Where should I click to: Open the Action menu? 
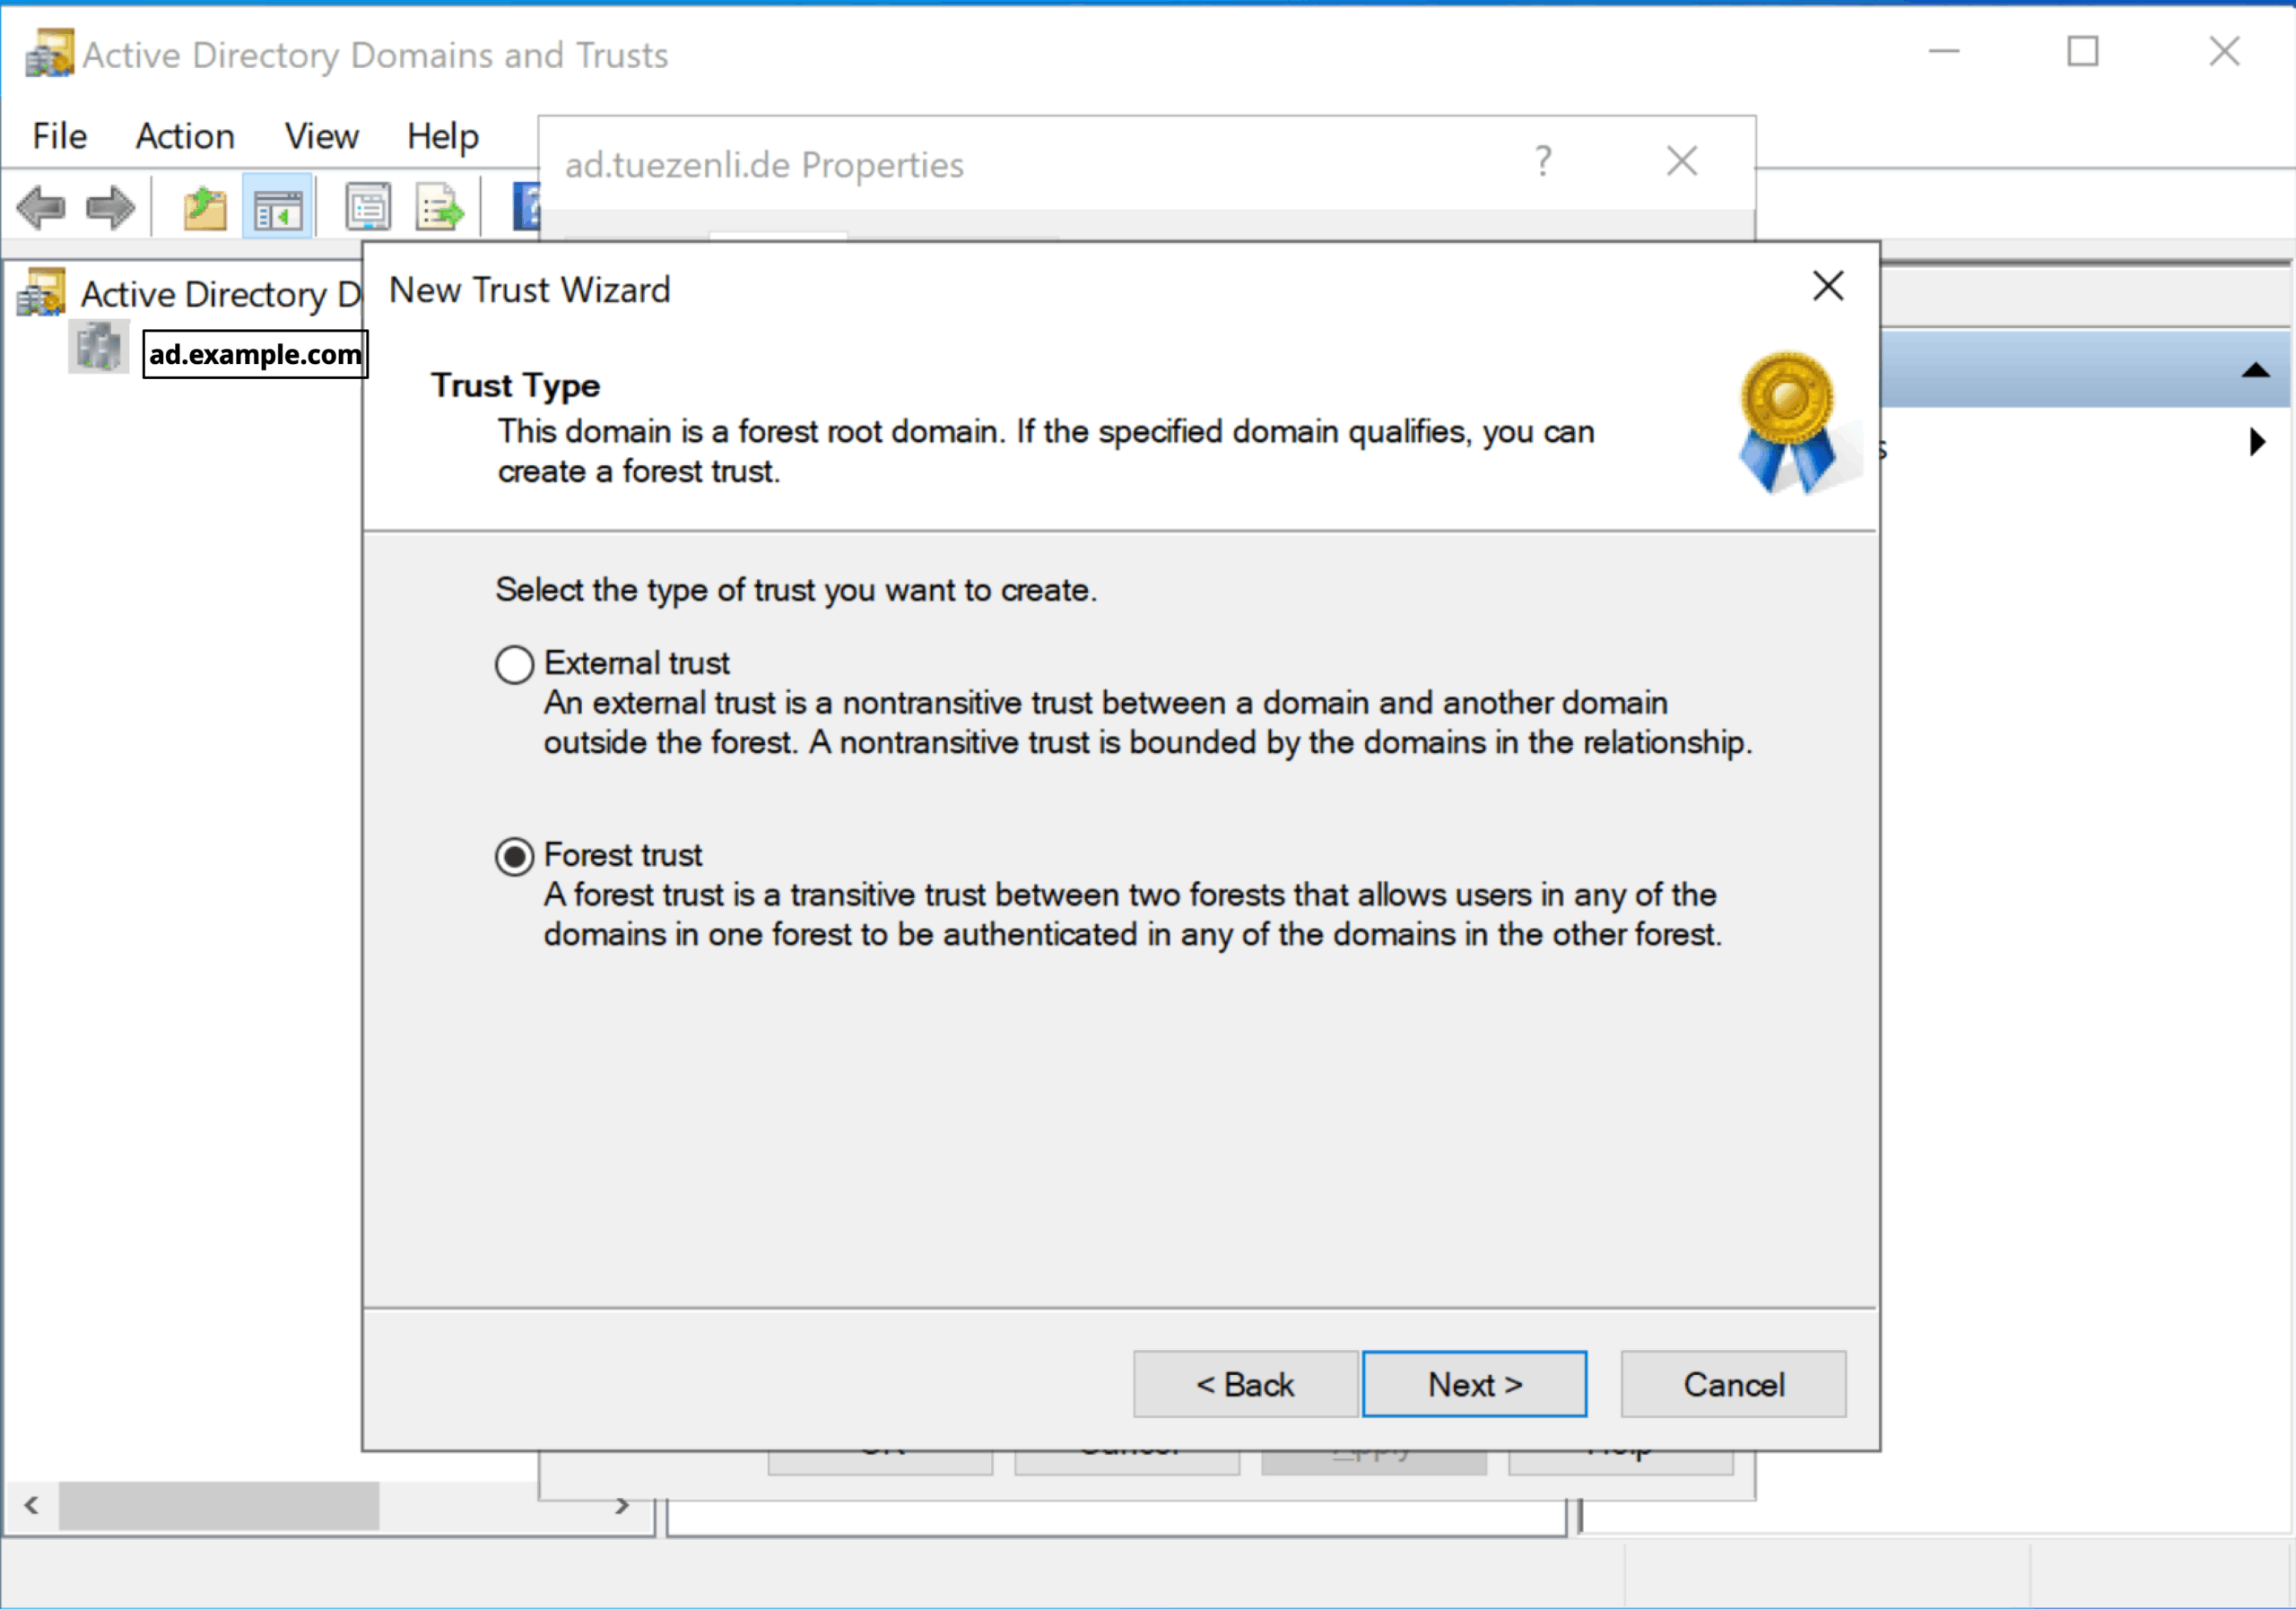[x=185, y=136]
